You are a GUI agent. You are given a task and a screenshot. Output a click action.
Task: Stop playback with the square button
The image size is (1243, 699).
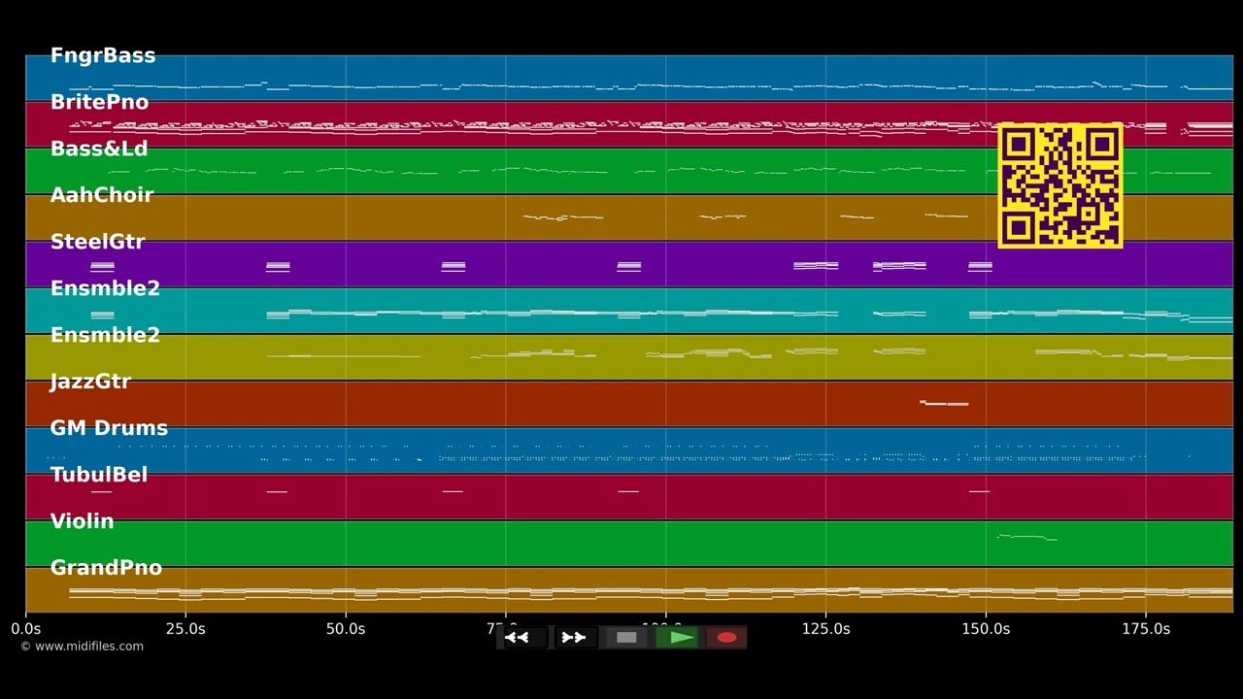[626, 638]
